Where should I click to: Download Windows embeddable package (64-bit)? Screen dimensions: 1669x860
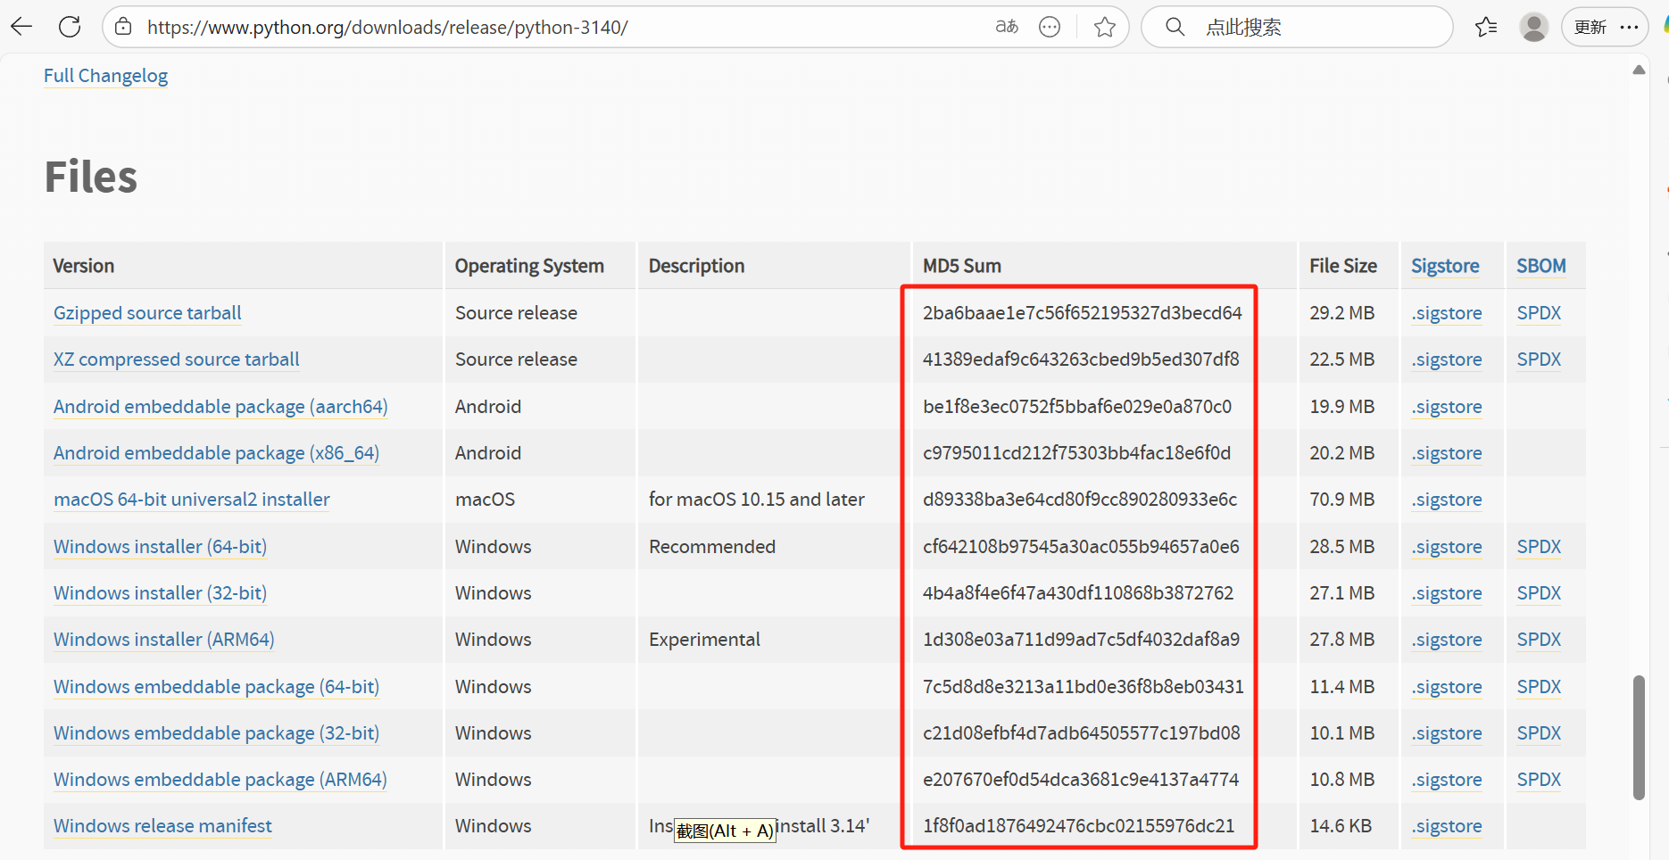[216, 687]
